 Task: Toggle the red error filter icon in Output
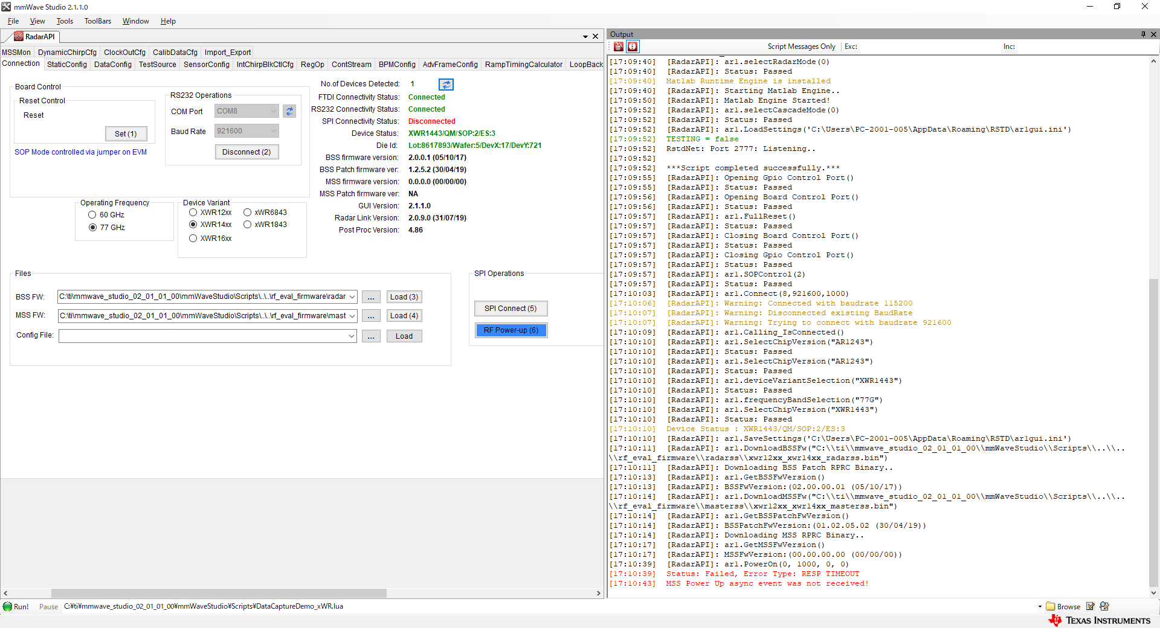(x=633, y=46)
